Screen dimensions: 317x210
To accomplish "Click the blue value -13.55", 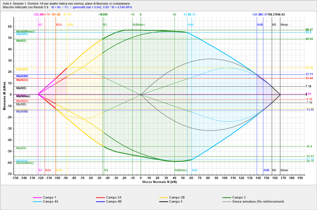I will 310,110.
